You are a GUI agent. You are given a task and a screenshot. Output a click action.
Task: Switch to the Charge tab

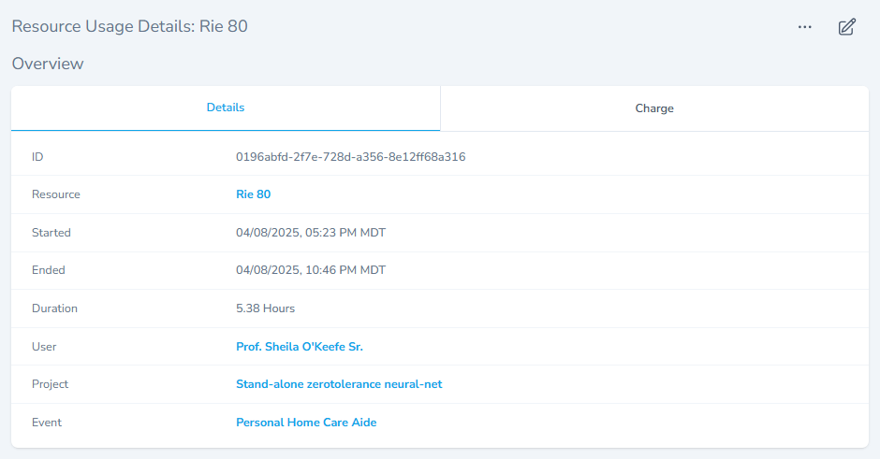click(x=654, y=108)
